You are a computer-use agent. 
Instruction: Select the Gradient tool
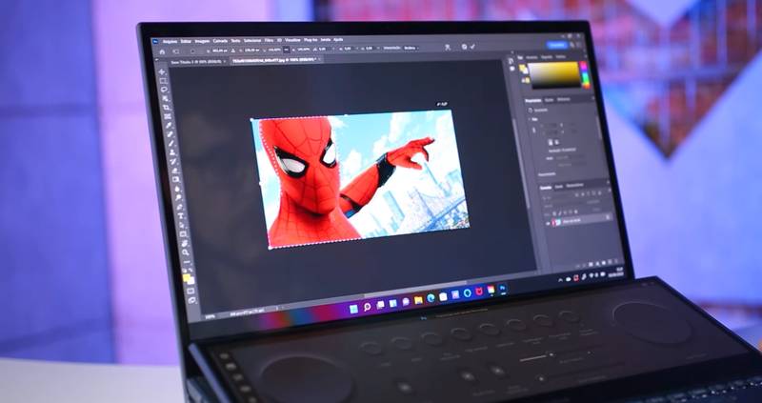[x=176, y=178]
